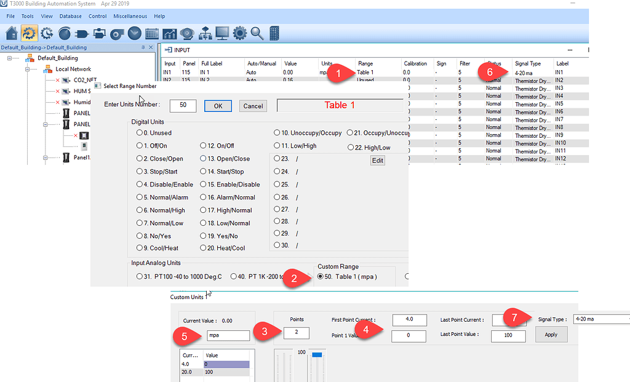Select the 50. Table 1 (mpa) custom range
The image size is (630, 382).
[x=343, y=276]
